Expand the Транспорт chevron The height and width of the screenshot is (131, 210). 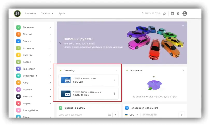[50, 69]
